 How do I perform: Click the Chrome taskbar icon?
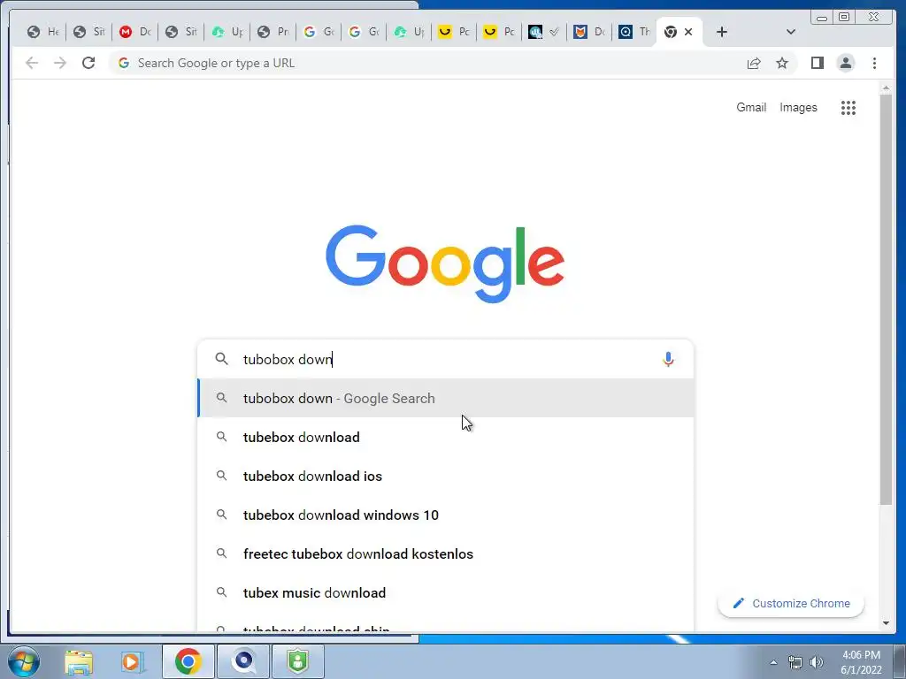click(x=188, y=661)
